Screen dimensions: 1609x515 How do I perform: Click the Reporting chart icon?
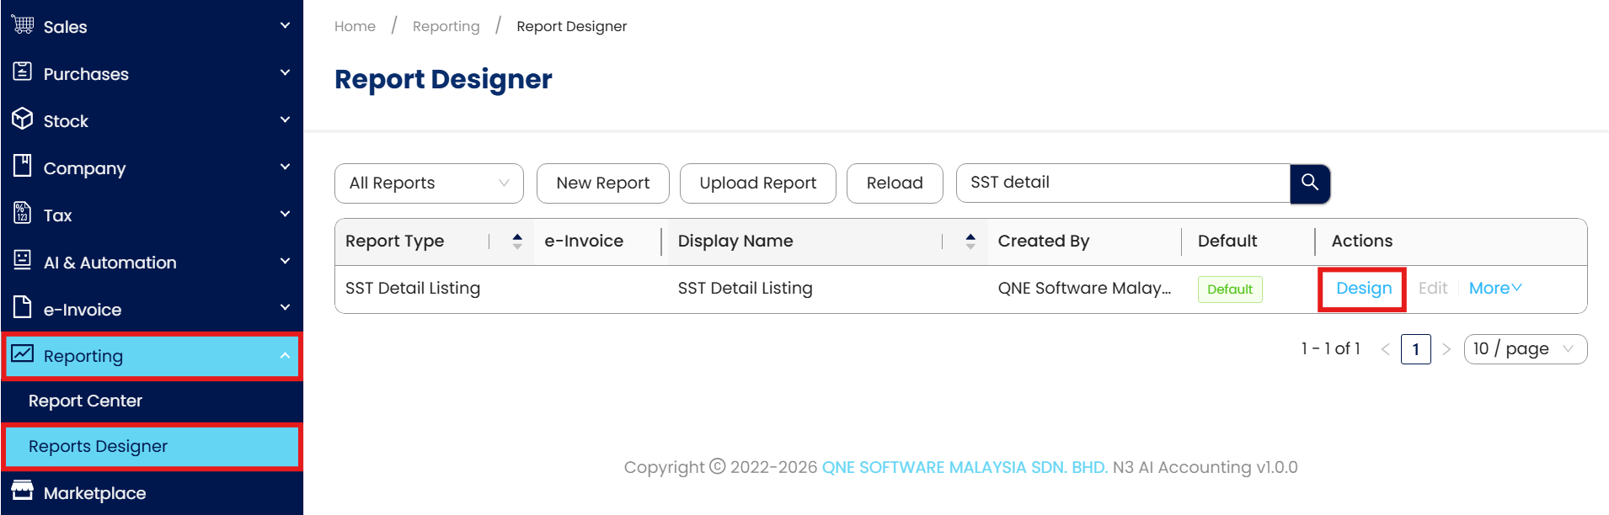click(23, 354)
